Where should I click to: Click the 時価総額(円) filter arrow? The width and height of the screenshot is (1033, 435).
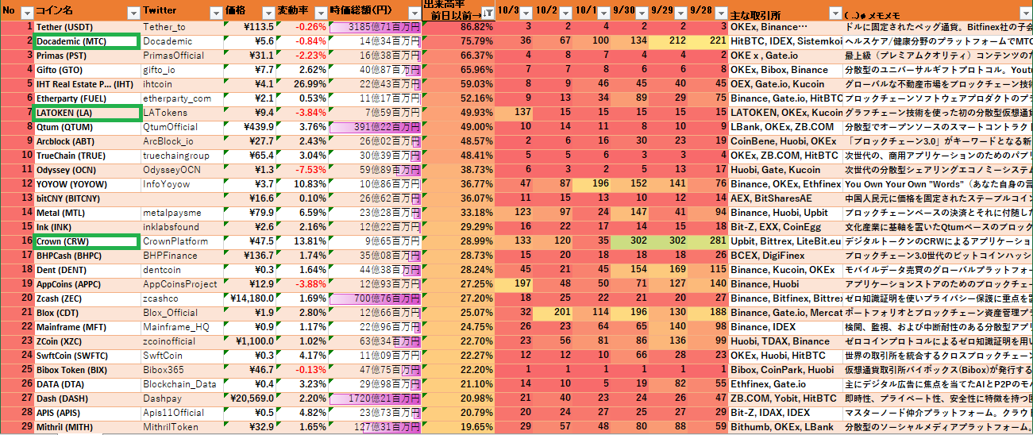coord(414,13)
